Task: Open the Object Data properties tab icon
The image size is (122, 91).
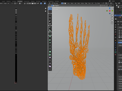Action: click(x=115, y=52)
